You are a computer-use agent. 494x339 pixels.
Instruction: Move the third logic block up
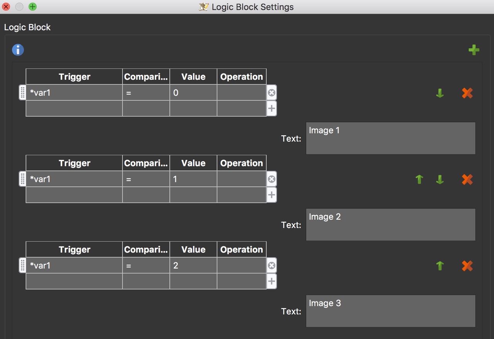coord(440,265)
